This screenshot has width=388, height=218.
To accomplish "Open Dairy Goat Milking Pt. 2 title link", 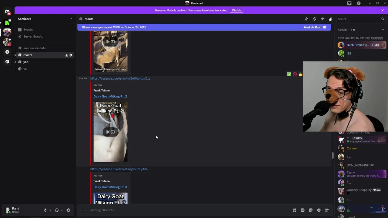I will [110, 96].
